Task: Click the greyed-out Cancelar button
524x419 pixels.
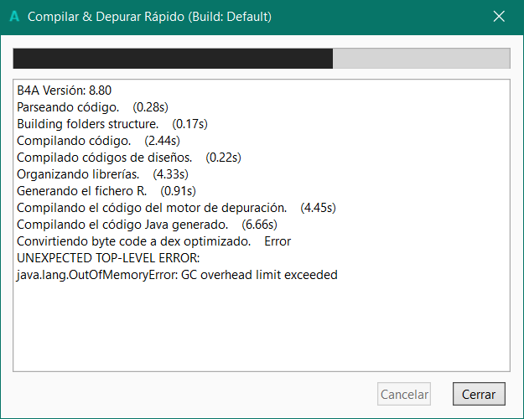Action: [404, 394]
